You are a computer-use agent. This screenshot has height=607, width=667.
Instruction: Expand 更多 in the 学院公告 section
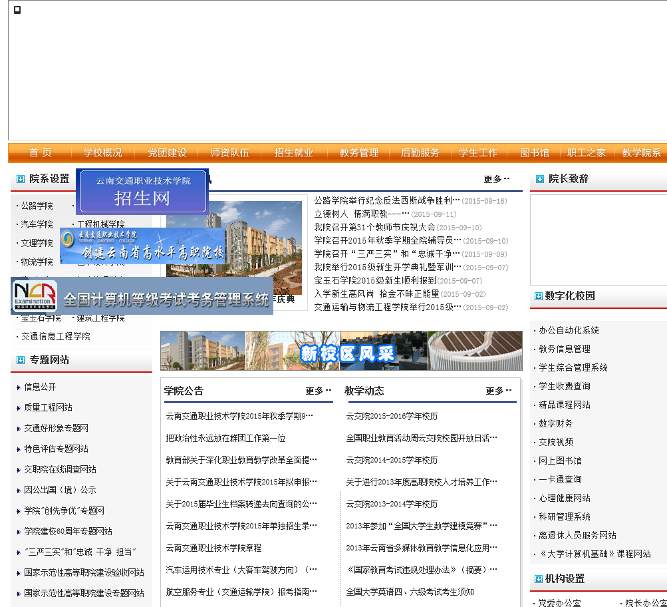point(319,391)
